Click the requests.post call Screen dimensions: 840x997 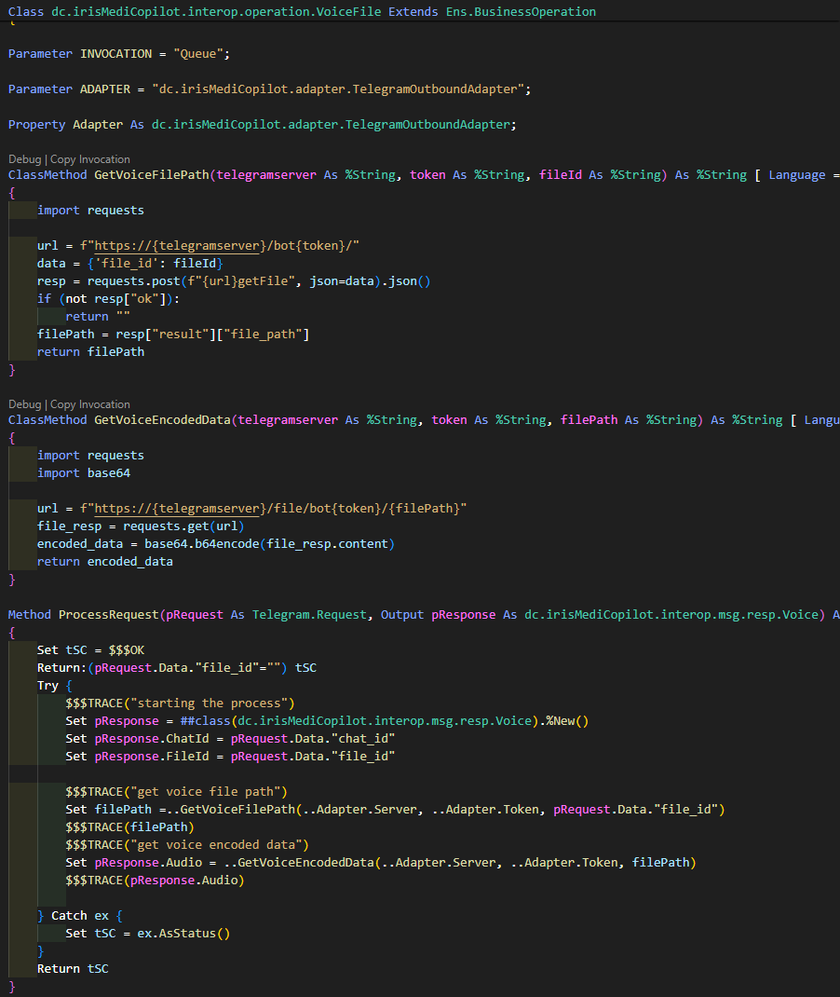coord(133,281)
